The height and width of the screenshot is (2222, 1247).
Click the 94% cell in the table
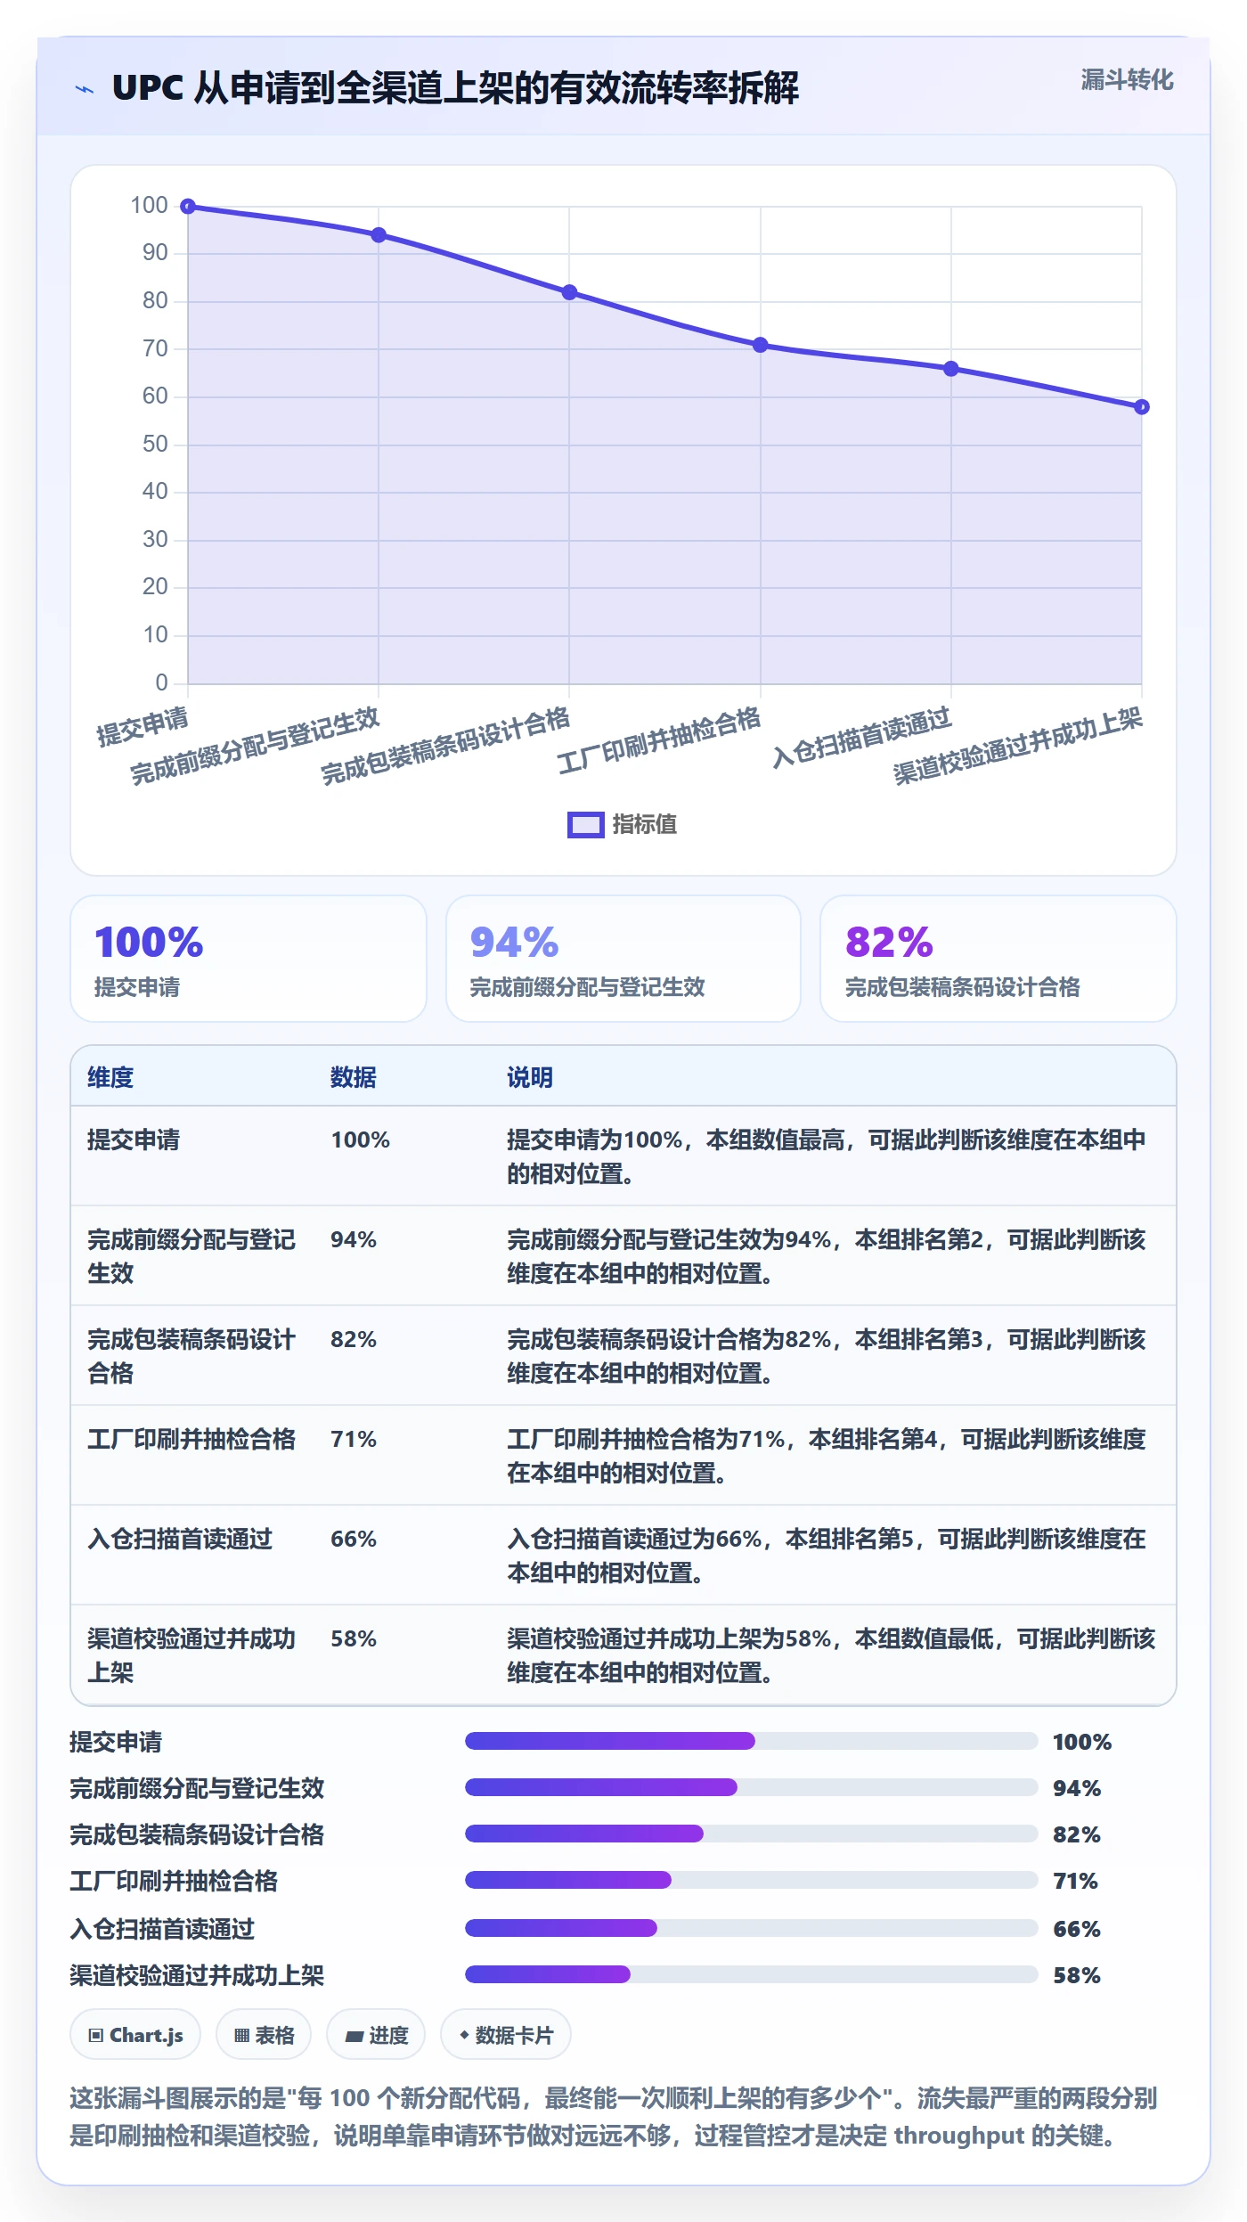354,1239
